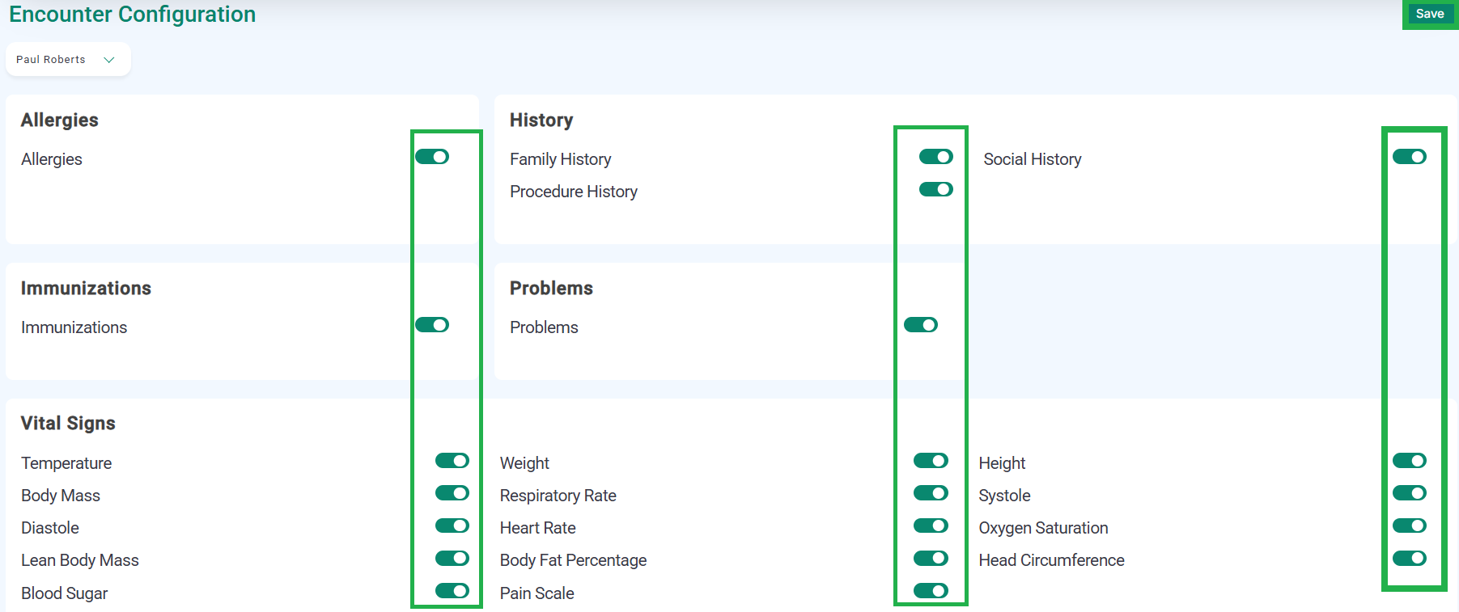The width and height of the screenshot is (1459, 612).
Task: Toggle Respiratory Rate switch
Action: tap(931, 493)
